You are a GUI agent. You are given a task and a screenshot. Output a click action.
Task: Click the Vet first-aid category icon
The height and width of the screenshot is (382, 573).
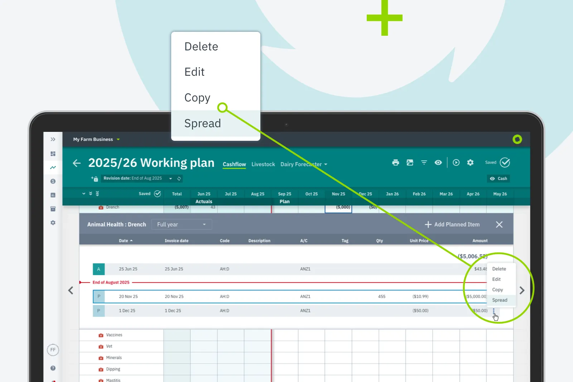click(x=101, y=347)
